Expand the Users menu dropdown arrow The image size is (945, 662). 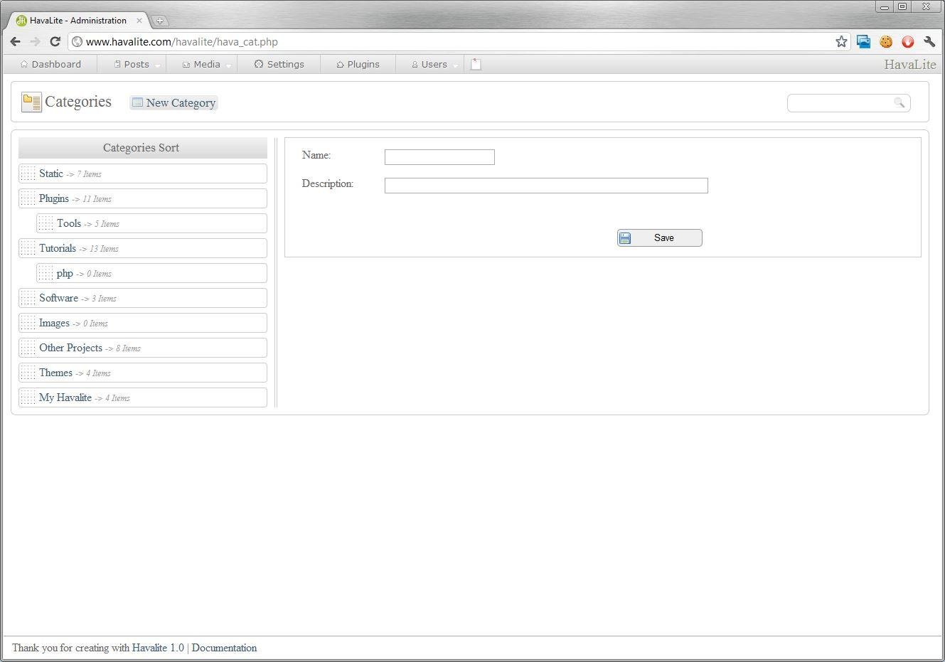pos(456,65)
